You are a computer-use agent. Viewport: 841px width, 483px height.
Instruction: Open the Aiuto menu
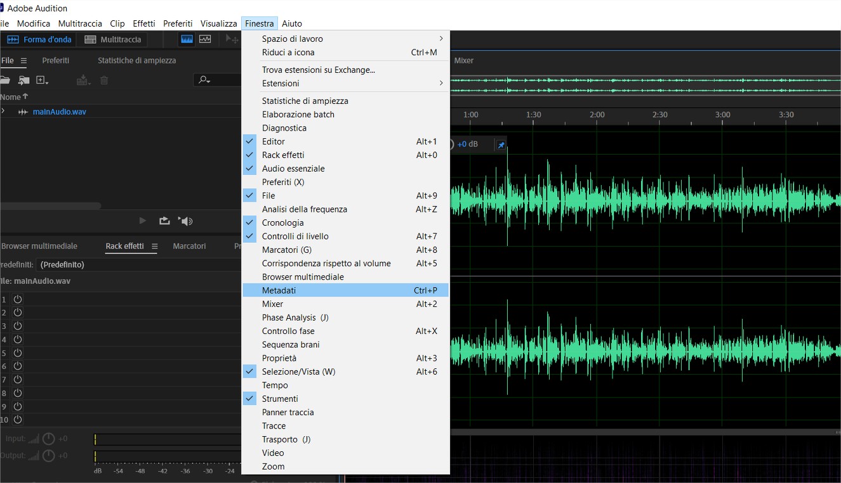tap(291, 23)
